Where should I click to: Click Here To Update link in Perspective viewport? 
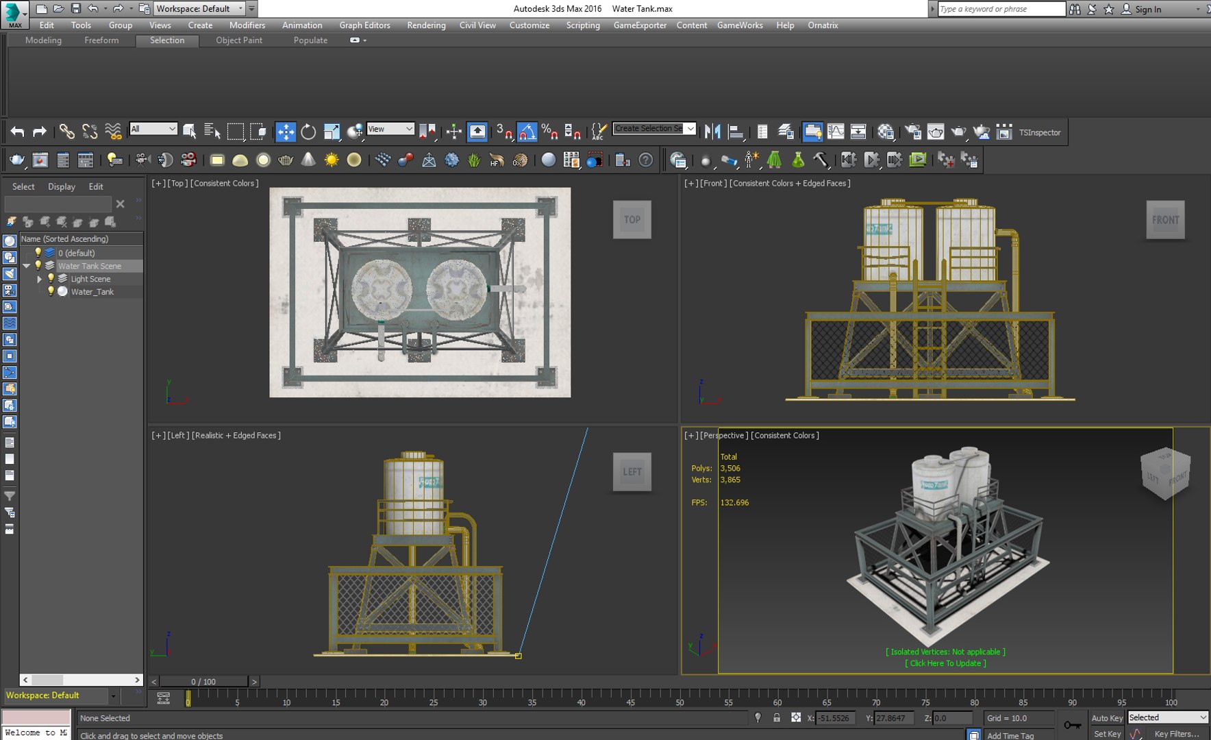tap(945, 663)
